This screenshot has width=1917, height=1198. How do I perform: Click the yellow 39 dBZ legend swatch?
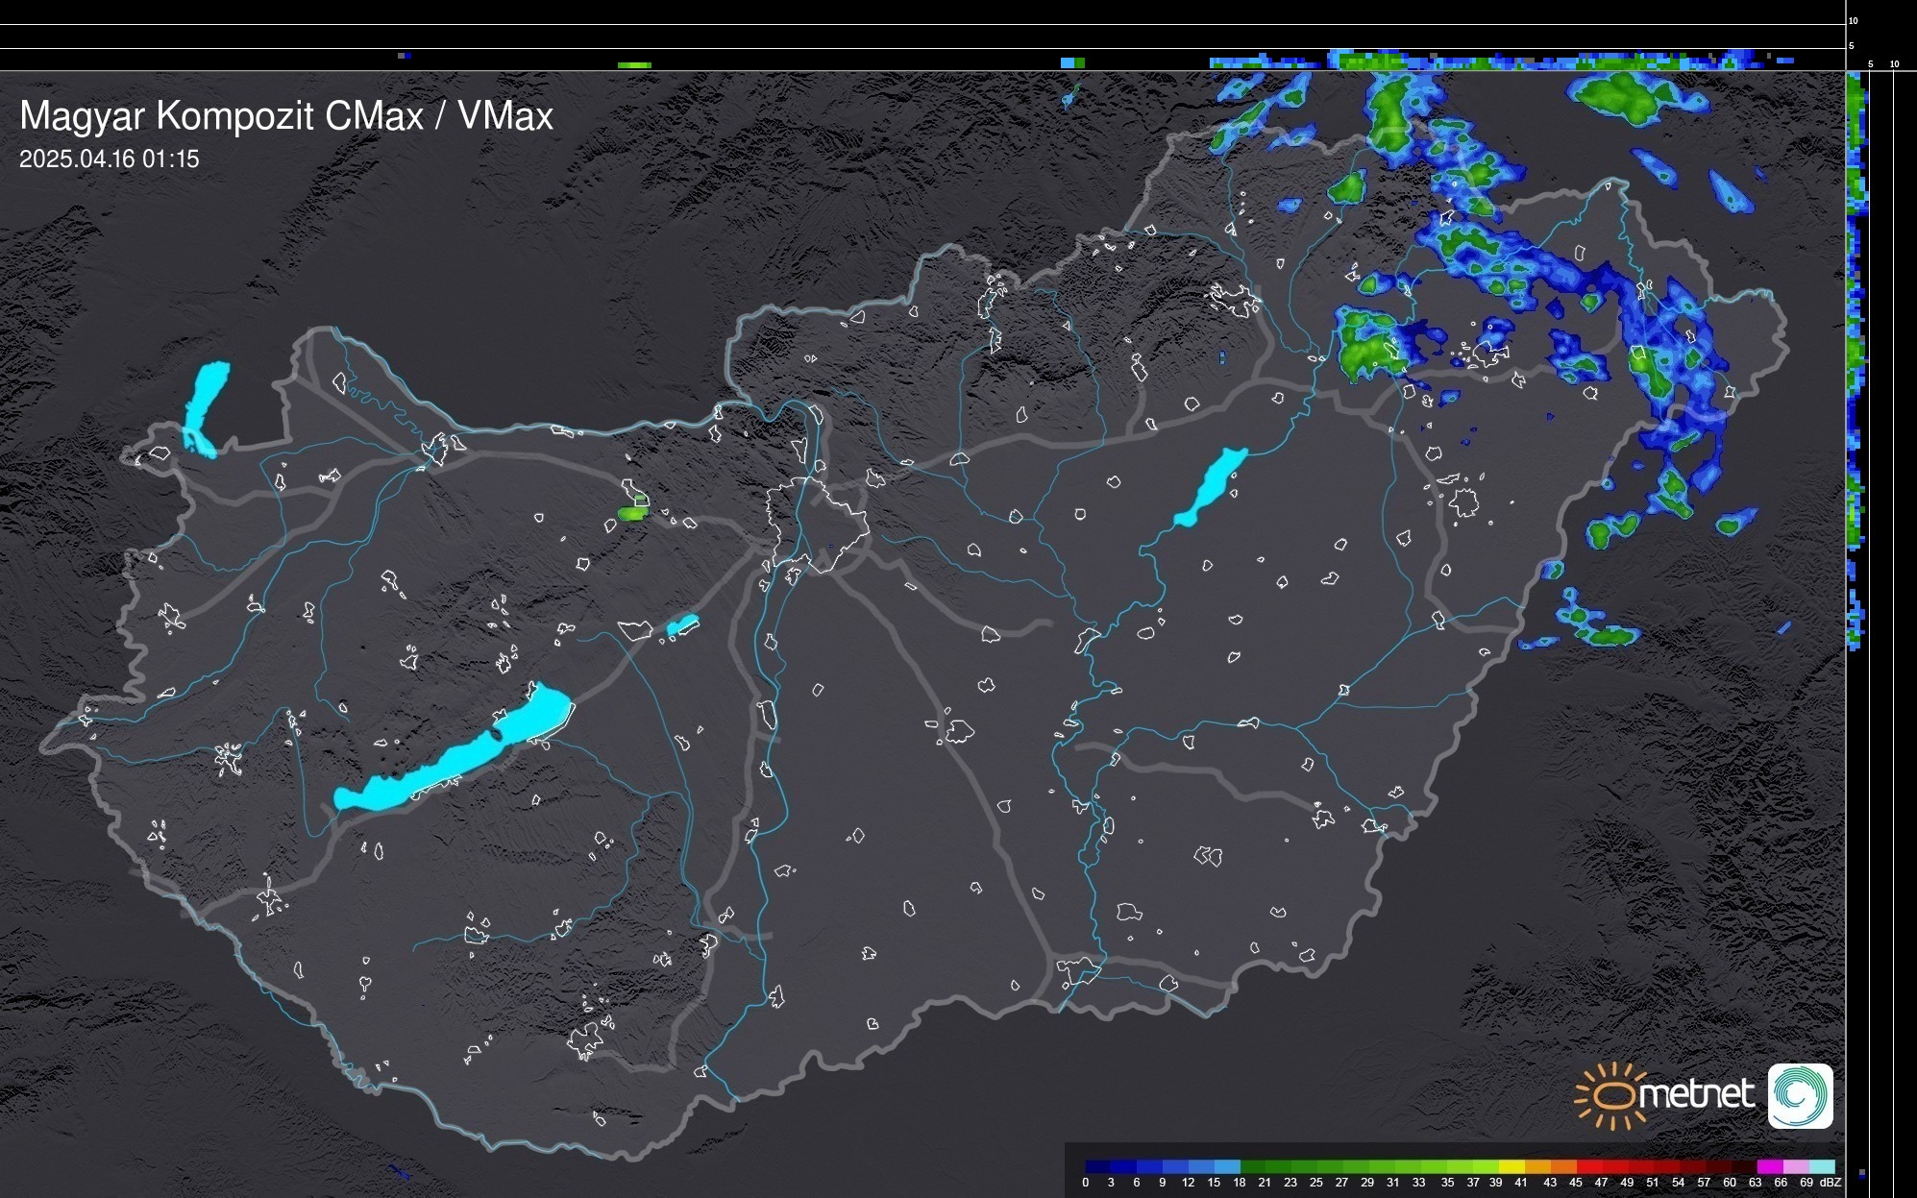pos(1511,1167)
